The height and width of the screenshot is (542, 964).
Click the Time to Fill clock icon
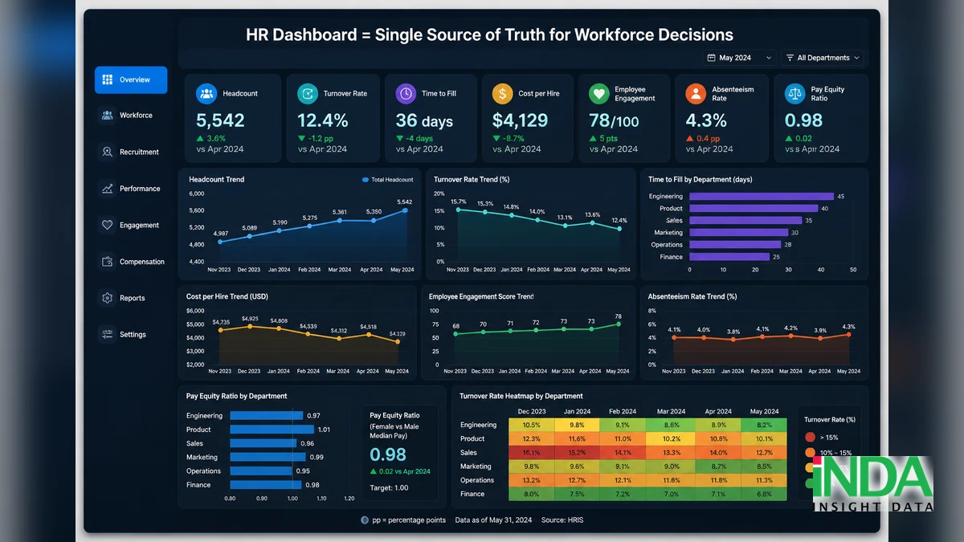tap(406, 93)
